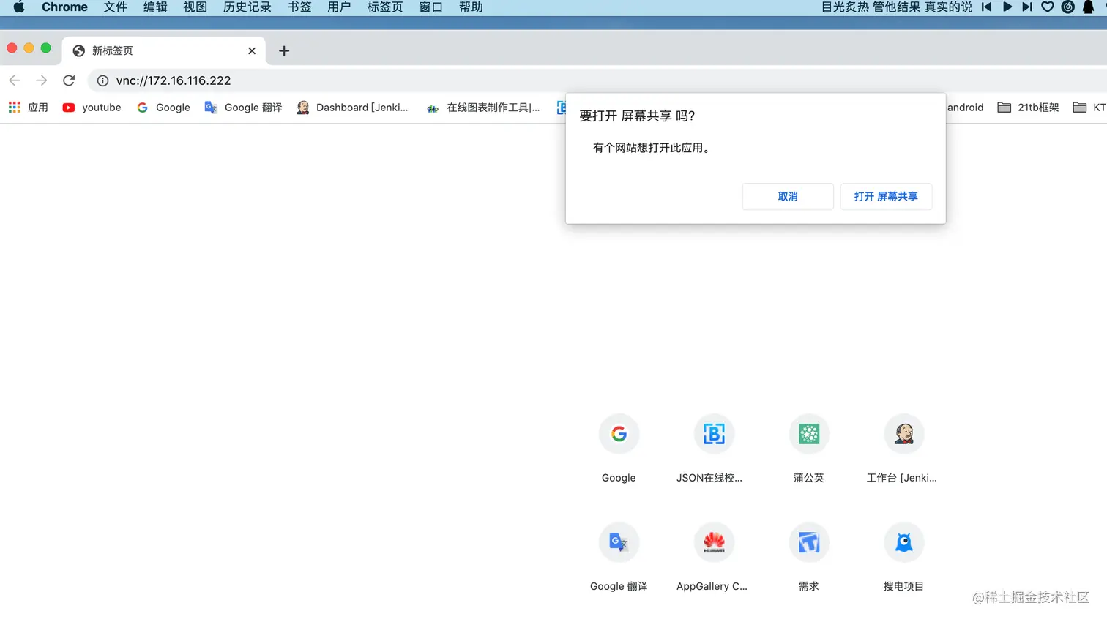The image size is (1107, 622).
Task: Open the 应用 apps bookmark
Action: point(29,108)
